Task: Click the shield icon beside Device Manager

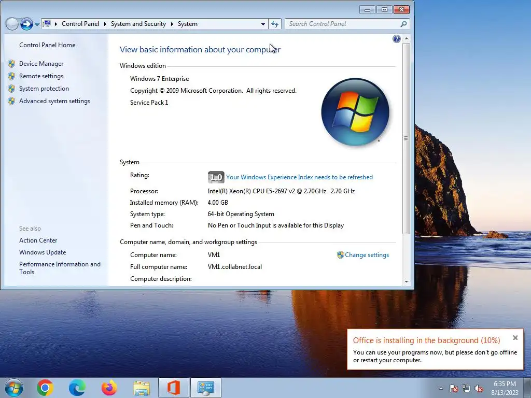Action: click(11, 64)
